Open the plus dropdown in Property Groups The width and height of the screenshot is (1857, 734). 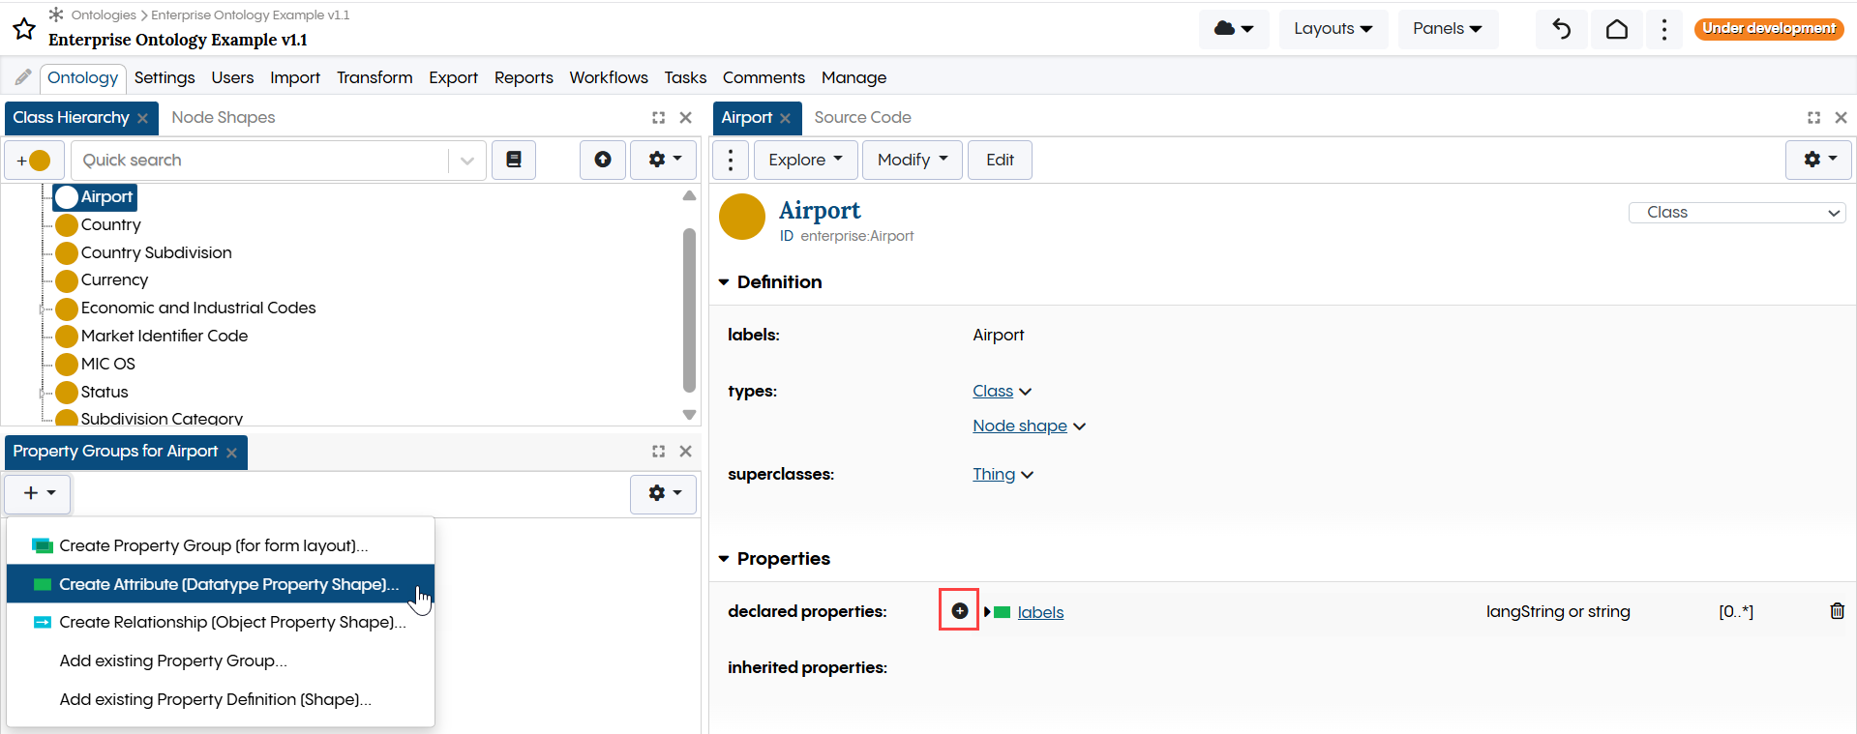(39, 493)
